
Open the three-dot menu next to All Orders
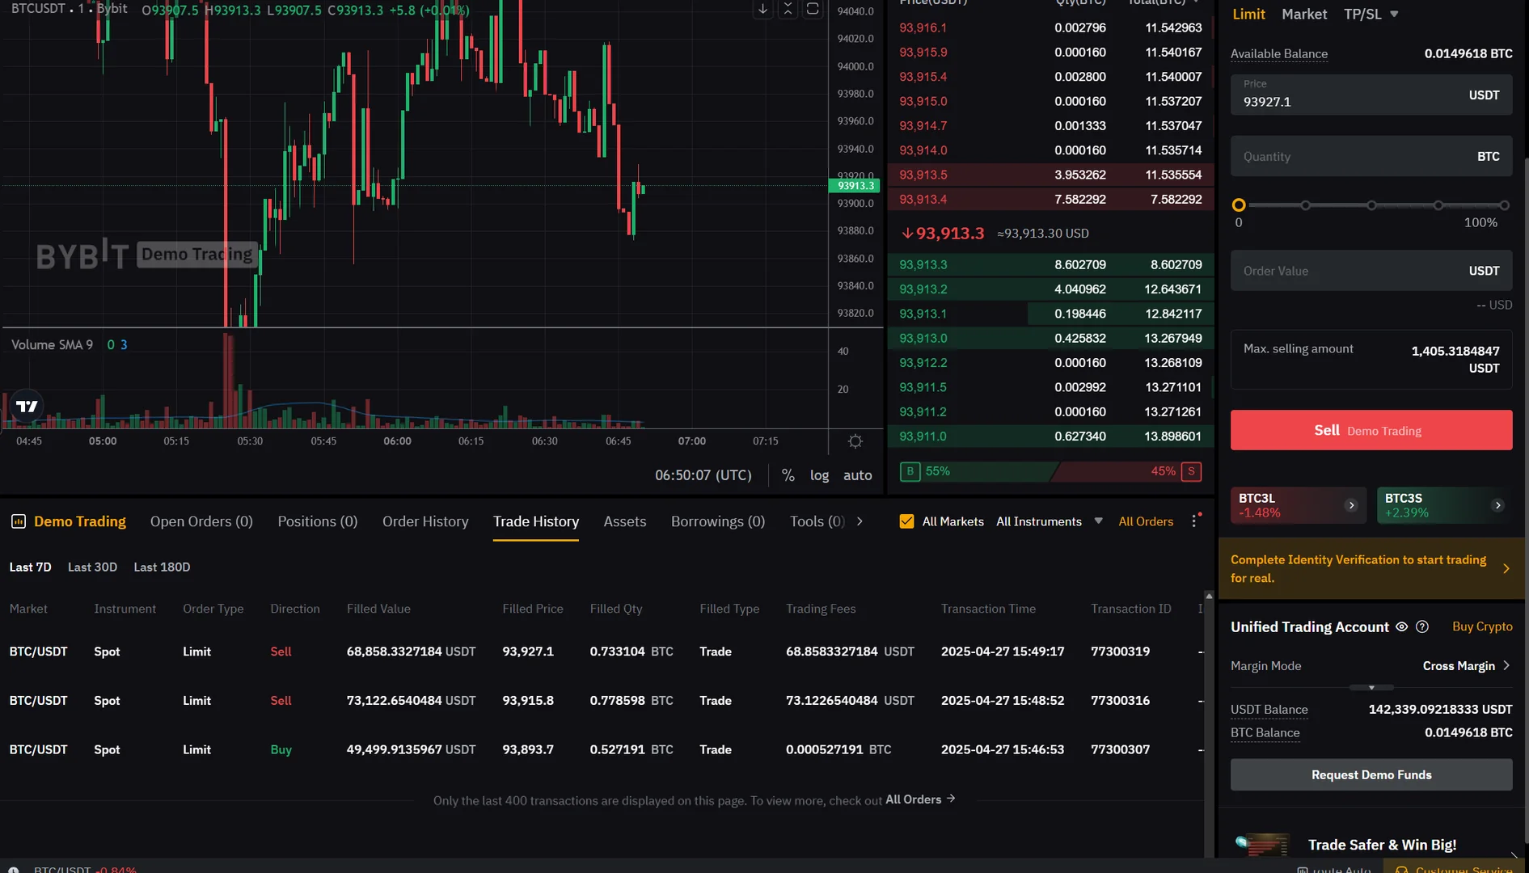pyautogui.click(x=1194, y=521)
